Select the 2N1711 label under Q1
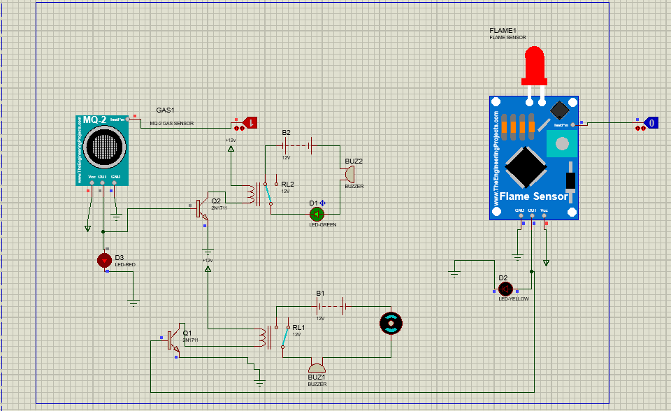The image size is (671, 411). [190, 340]
